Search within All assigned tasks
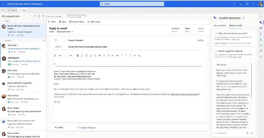The image size is (264, 138). point(34,16)
